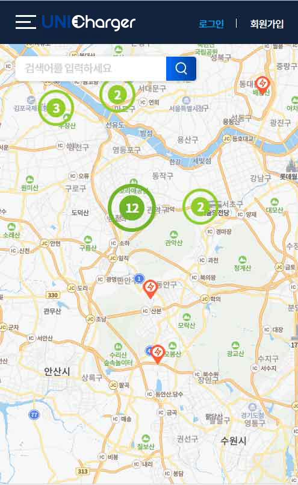Select the cluster marker 2 near 서대문구
Screen dimensions: 298x485
point(117,95)
